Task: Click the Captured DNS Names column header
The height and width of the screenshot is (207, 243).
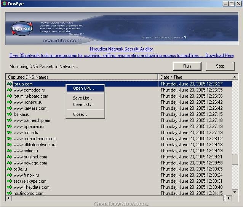Action: click(82, 77)
